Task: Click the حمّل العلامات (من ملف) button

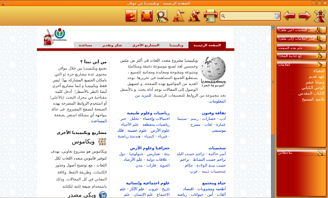Action: tap(301, 30)
